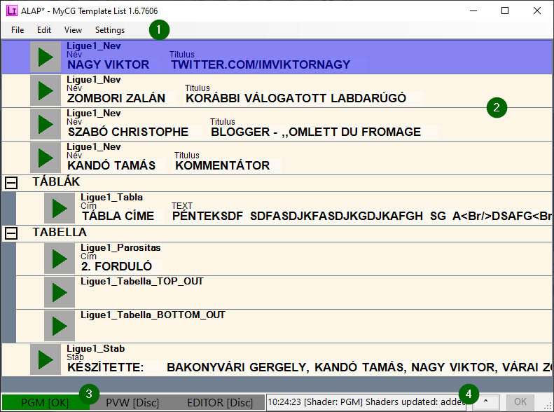
Task: Open the Edit menu
Action: (44, 30)
